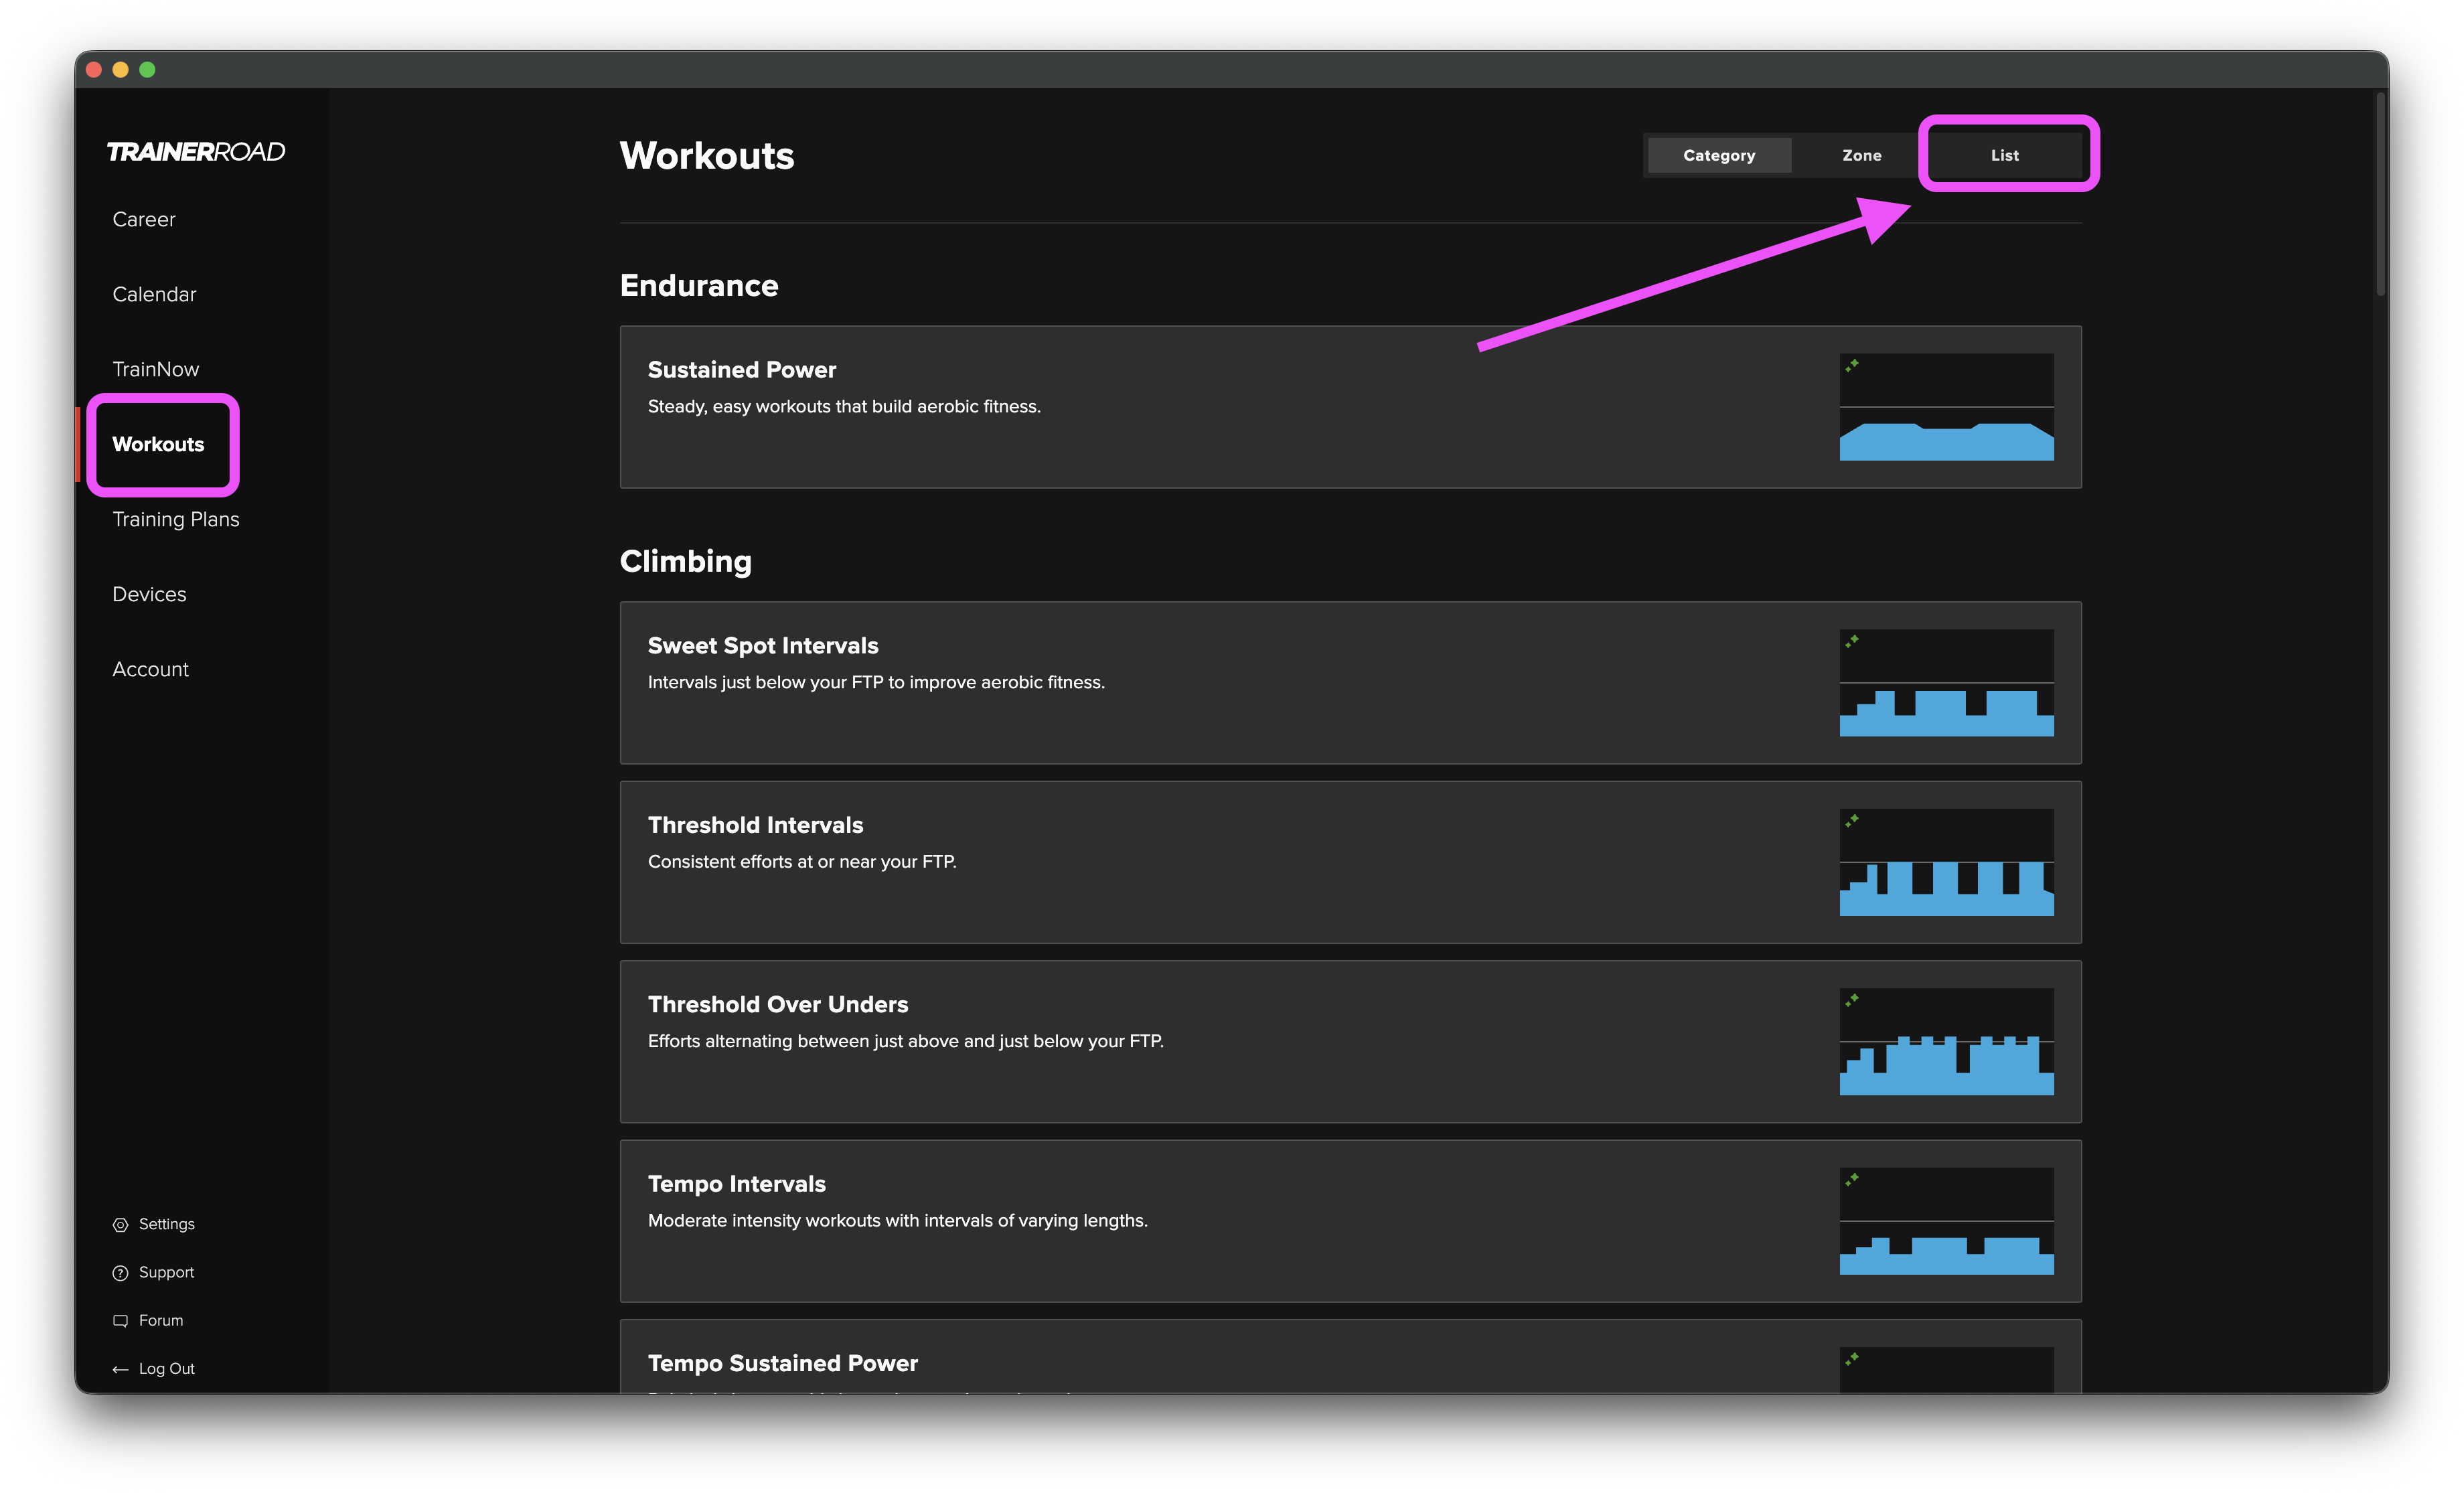
Task: Click 'Efforts alternating between just above' description
Action: tap(906, 1041)
